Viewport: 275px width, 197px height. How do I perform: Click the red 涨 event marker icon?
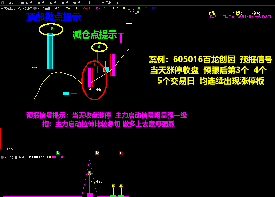[x=121, y=153]
